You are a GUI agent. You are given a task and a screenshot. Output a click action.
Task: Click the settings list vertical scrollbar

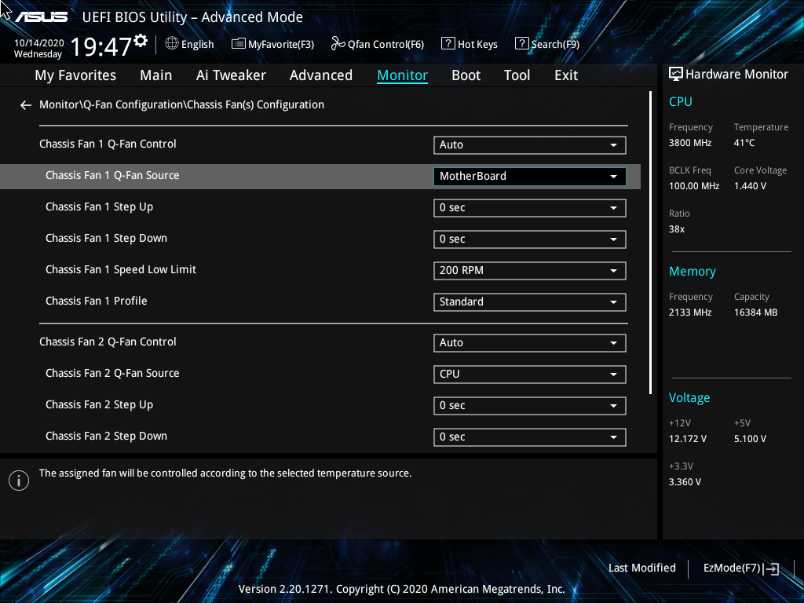click(651, 243)
